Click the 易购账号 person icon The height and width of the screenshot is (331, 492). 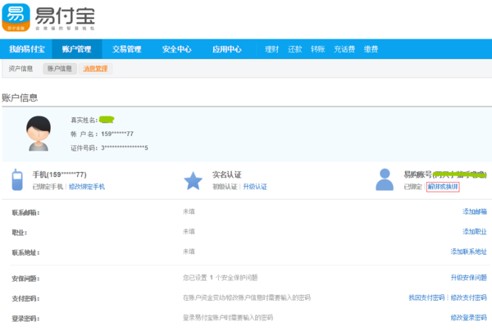[384, 179]
